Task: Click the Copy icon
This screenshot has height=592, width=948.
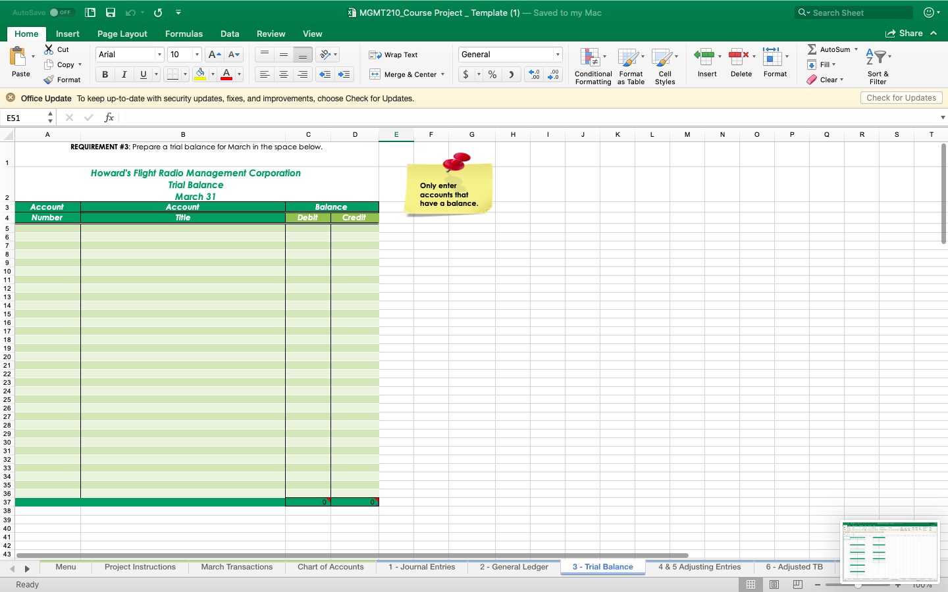Action: pyautogui.click(x=49, y=64)
